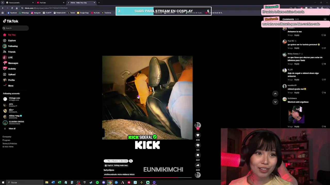
Task: Open creator avatar above like button
Action: pyautogui.click(x=198, y=125)
